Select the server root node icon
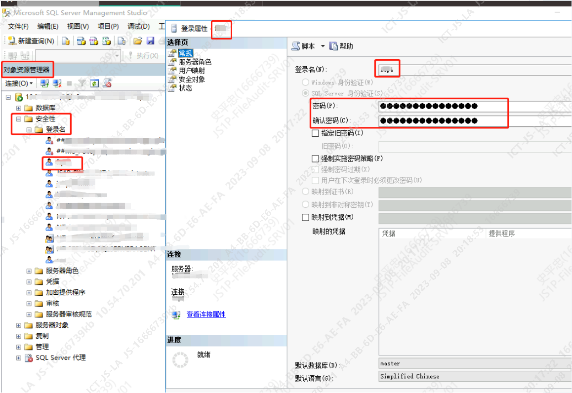 click(19, 97)
